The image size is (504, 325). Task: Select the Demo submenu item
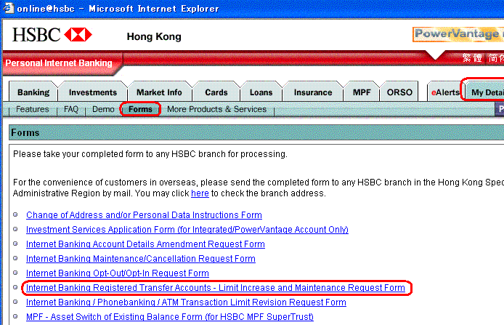103,109
